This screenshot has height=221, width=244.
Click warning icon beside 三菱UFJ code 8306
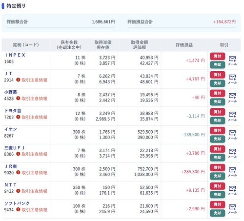18,154
